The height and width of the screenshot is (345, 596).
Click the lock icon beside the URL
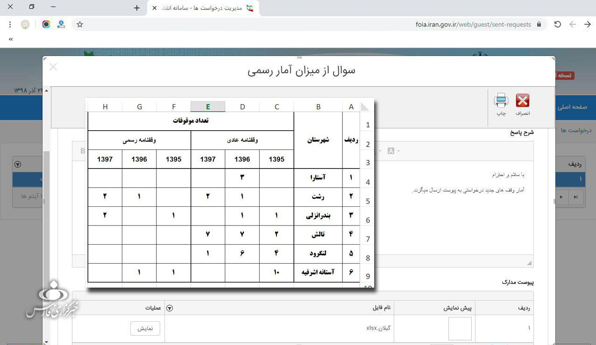[539, 24]
